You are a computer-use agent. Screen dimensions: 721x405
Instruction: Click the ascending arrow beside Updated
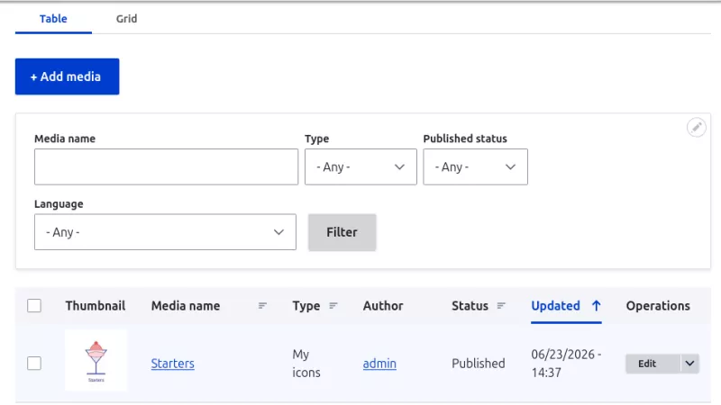coord(596,306)
